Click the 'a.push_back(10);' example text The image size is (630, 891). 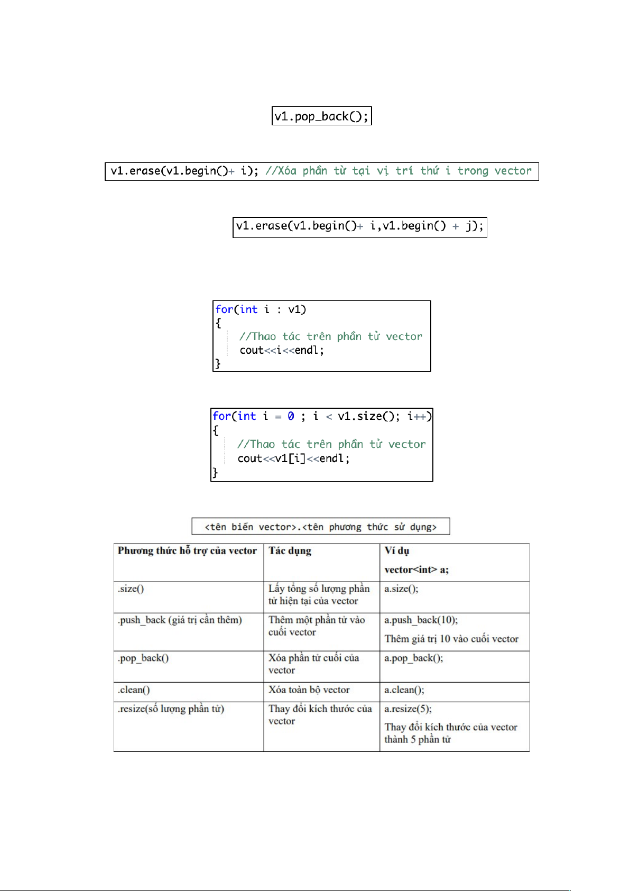pyautogui.click(x=421, y=620)
